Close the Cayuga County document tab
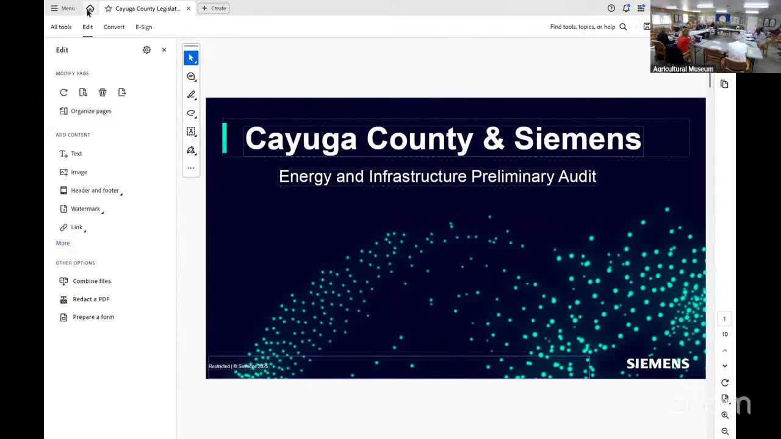 [189, 9]
